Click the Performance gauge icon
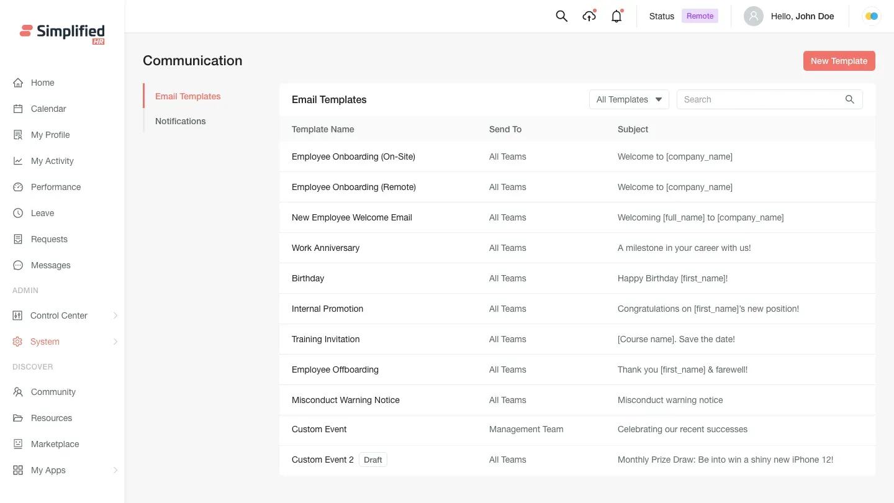Viewport: 894px width, 503px height. coord(18,187)
